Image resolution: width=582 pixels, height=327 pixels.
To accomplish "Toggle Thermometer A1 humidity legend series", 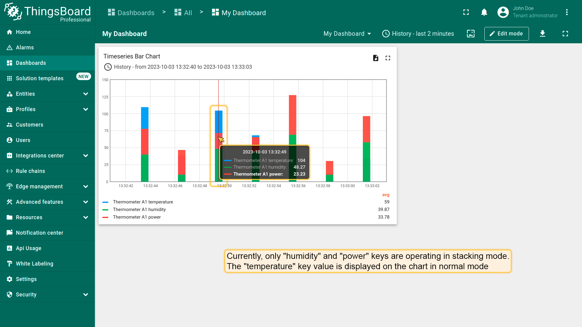I will [139, 210].
